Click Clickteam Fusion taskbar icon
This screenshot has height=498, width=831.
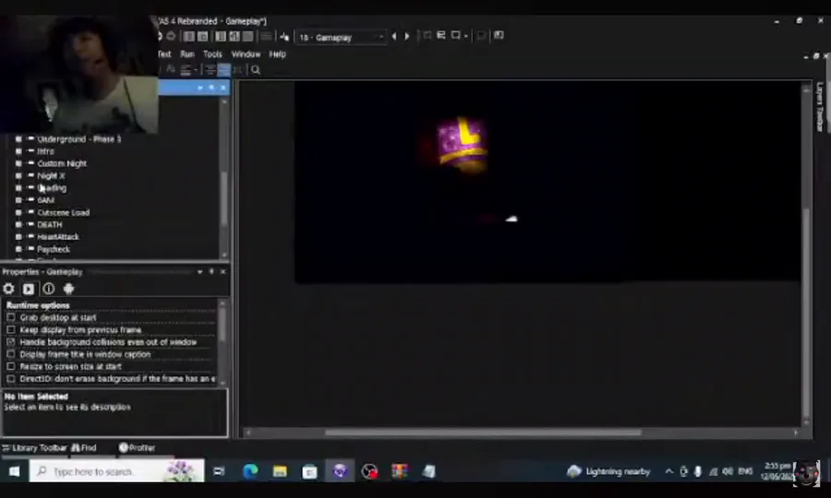pos(340,470)
